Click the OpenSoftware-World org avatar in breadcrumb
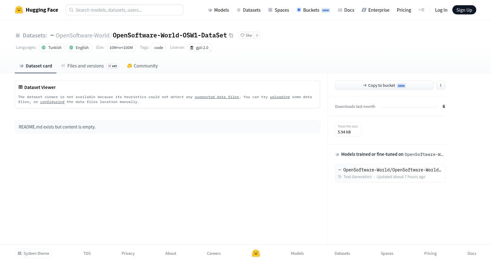Screen dimensions: 491x264 (52, 36)
